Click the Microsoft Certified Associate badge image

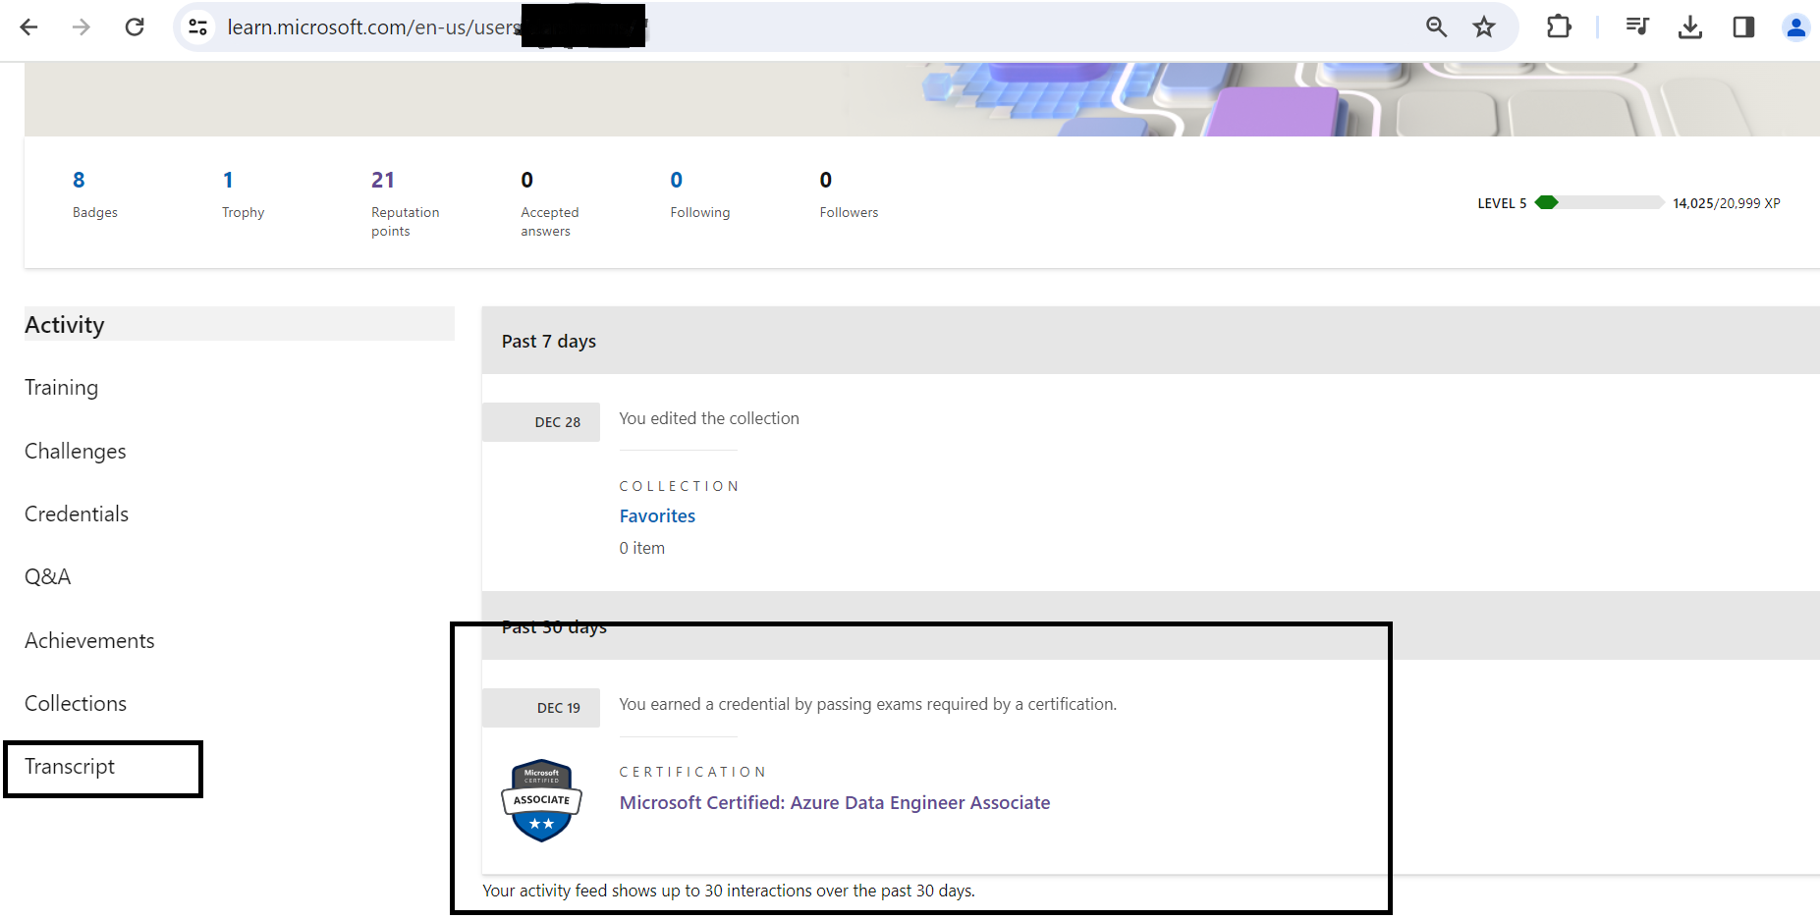[x=541, y=800]
